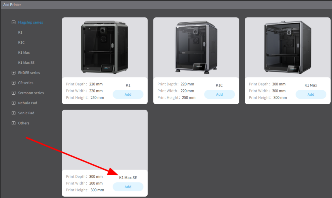Image resolution: width=332 pixels, height=198 pixels.
Task: Open the Sonic Pad label
Action: click(x=26, y=113)
